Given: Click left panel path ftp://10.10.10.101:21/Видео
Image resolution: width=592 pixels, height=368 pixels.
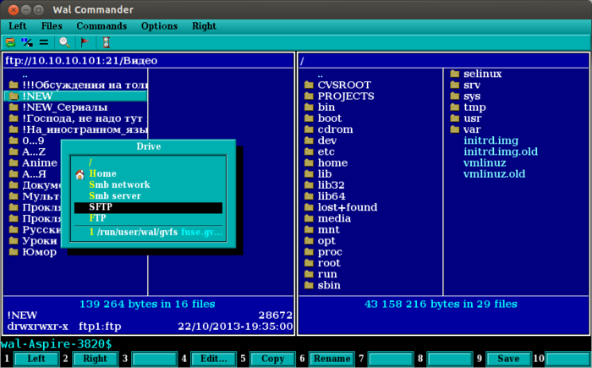Looking at the screenshot, I should [81, 61].
